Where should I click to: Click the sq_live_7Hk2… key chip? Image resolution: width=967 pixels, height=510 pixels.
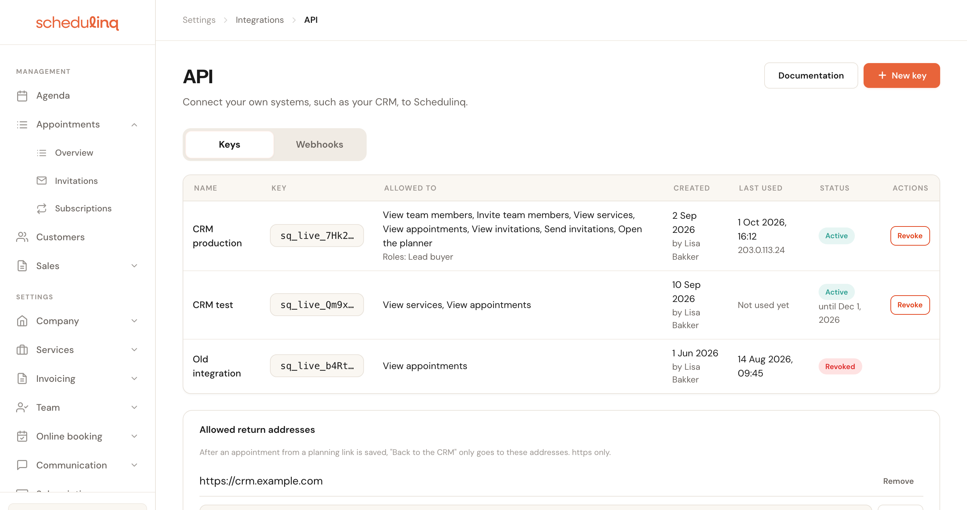(317, 236)
